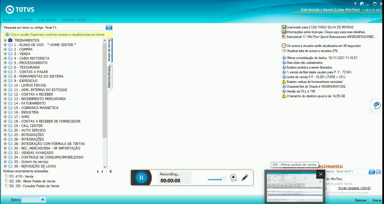
Task: Click the executable path icon
Action: click(284, 37)
